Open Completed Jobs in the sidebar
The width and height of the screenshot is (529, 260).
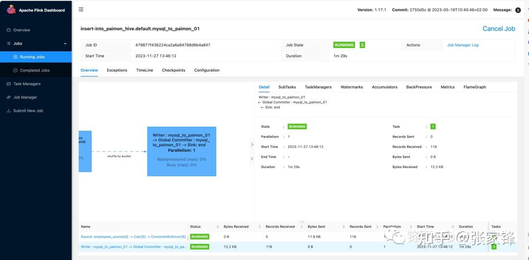(x=36, y=71)
